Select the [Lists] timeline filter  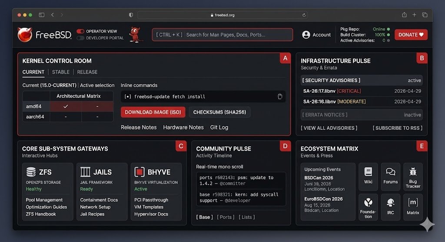pos(247,217)
